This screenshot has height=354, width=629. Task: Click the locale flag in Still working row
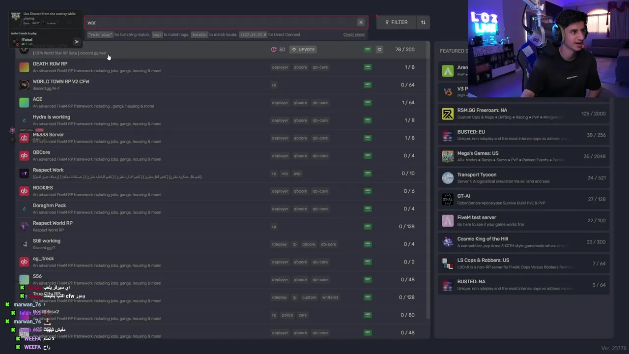367,244
